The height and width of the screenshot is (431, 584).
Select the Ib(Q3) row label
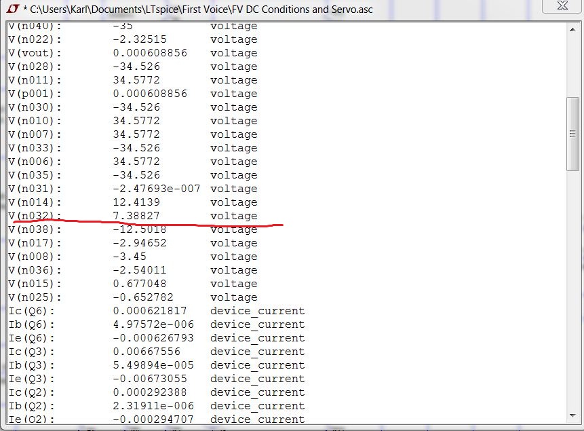coord(31,365)
